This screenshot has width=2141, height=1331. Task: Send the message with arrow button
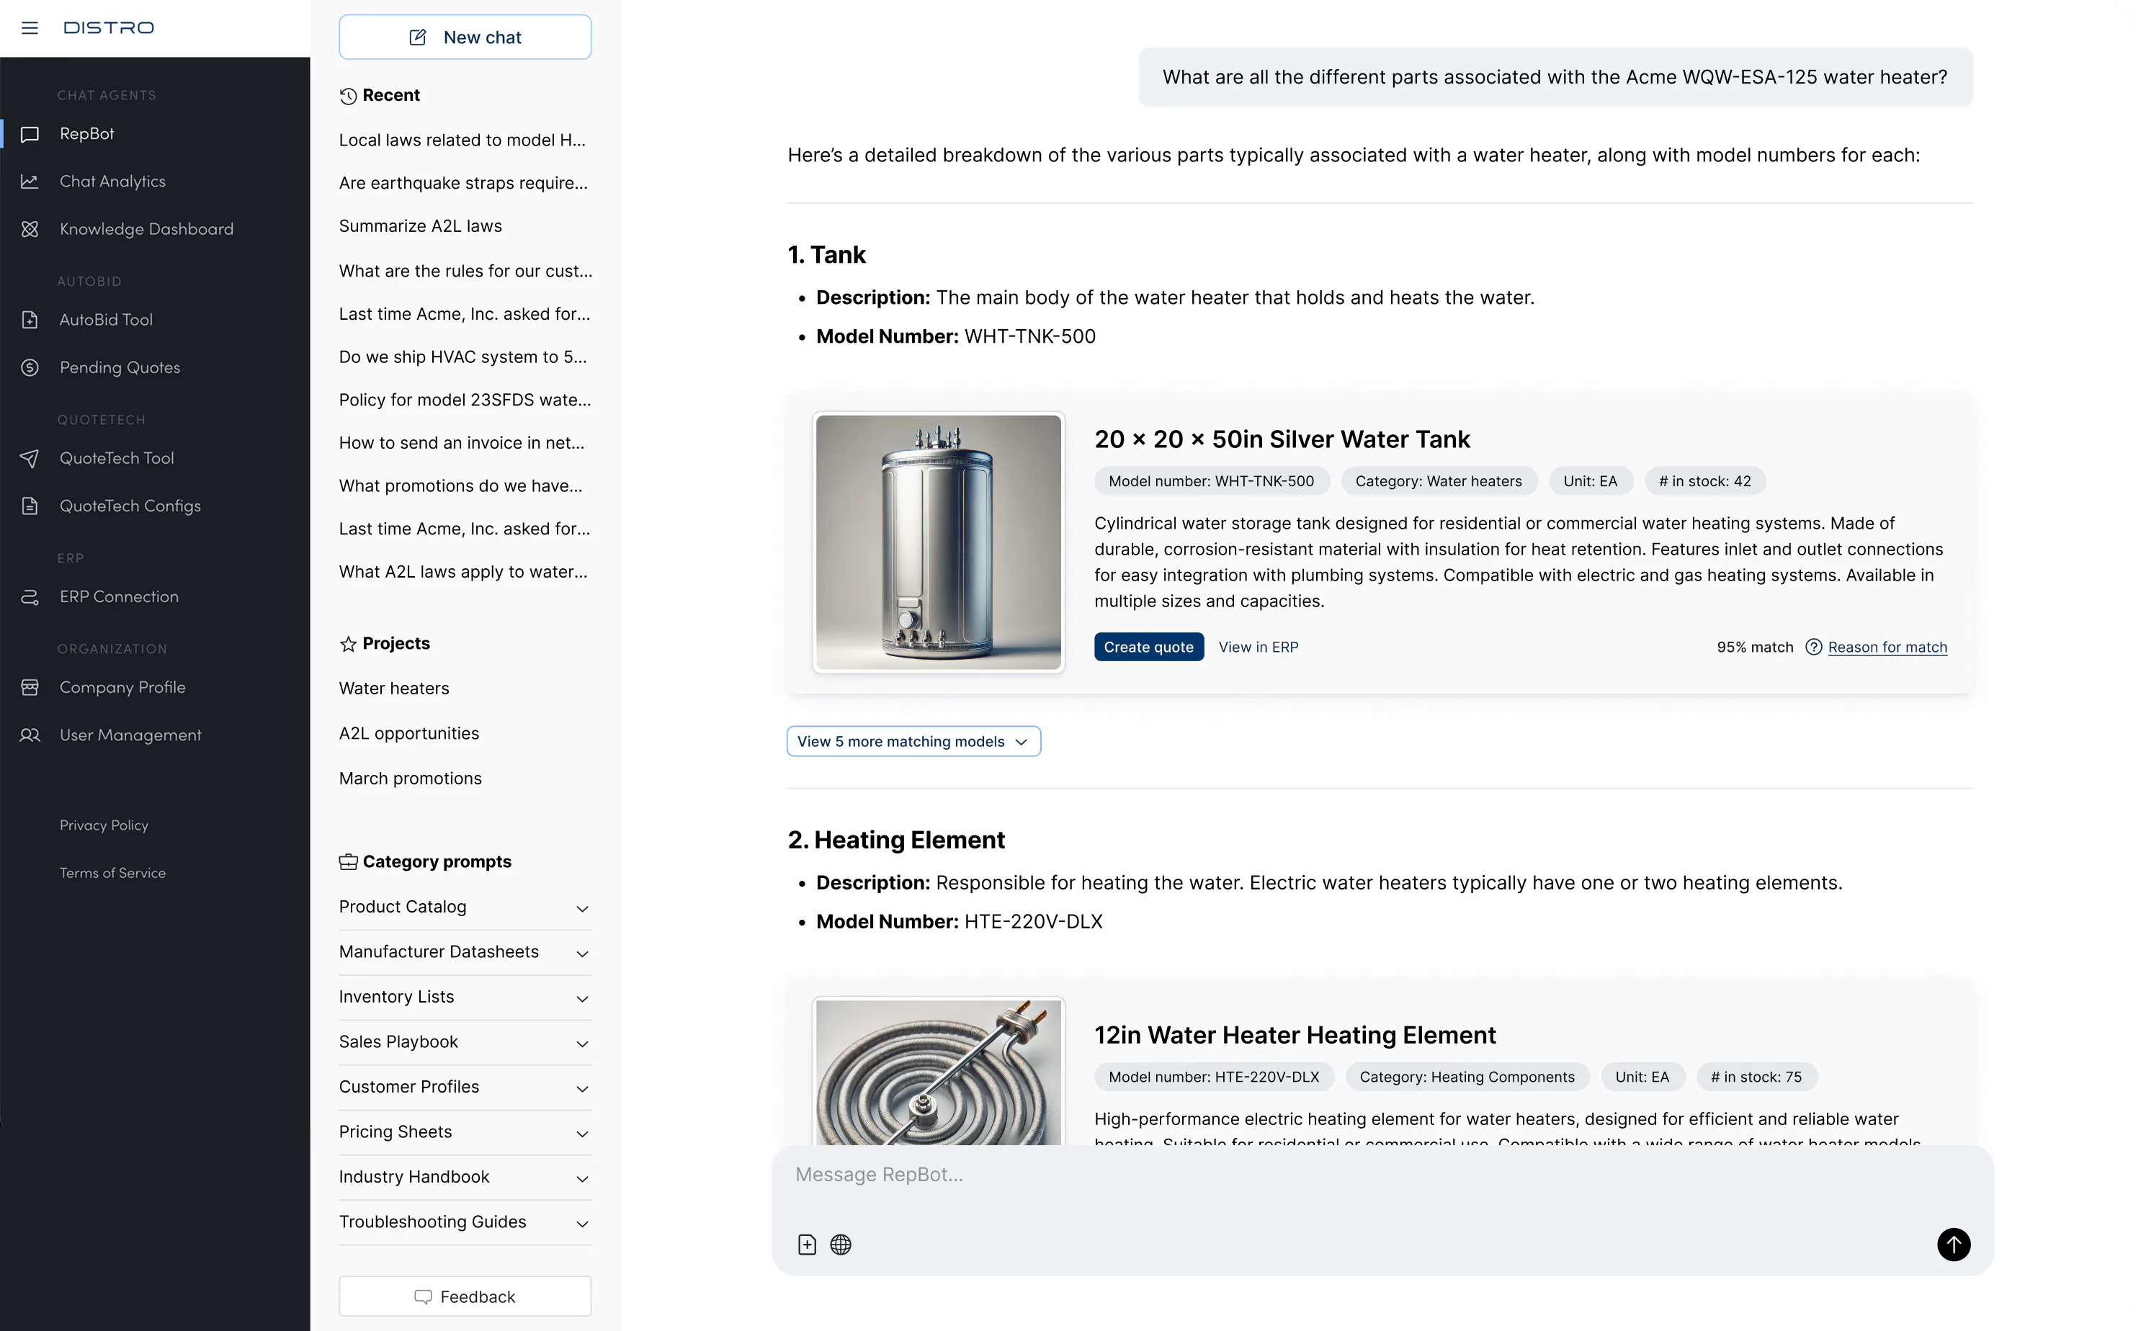coord(1954,1245)
